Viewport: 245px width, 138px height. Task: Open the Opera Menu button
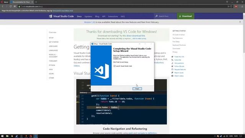[5, 2]
